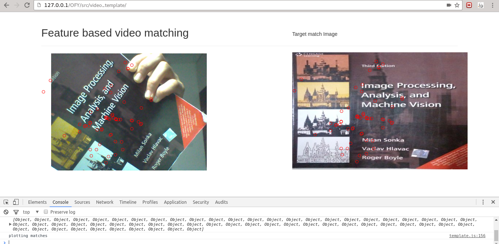Reload the current page
The image size is (499, 244).
point(27,5)
